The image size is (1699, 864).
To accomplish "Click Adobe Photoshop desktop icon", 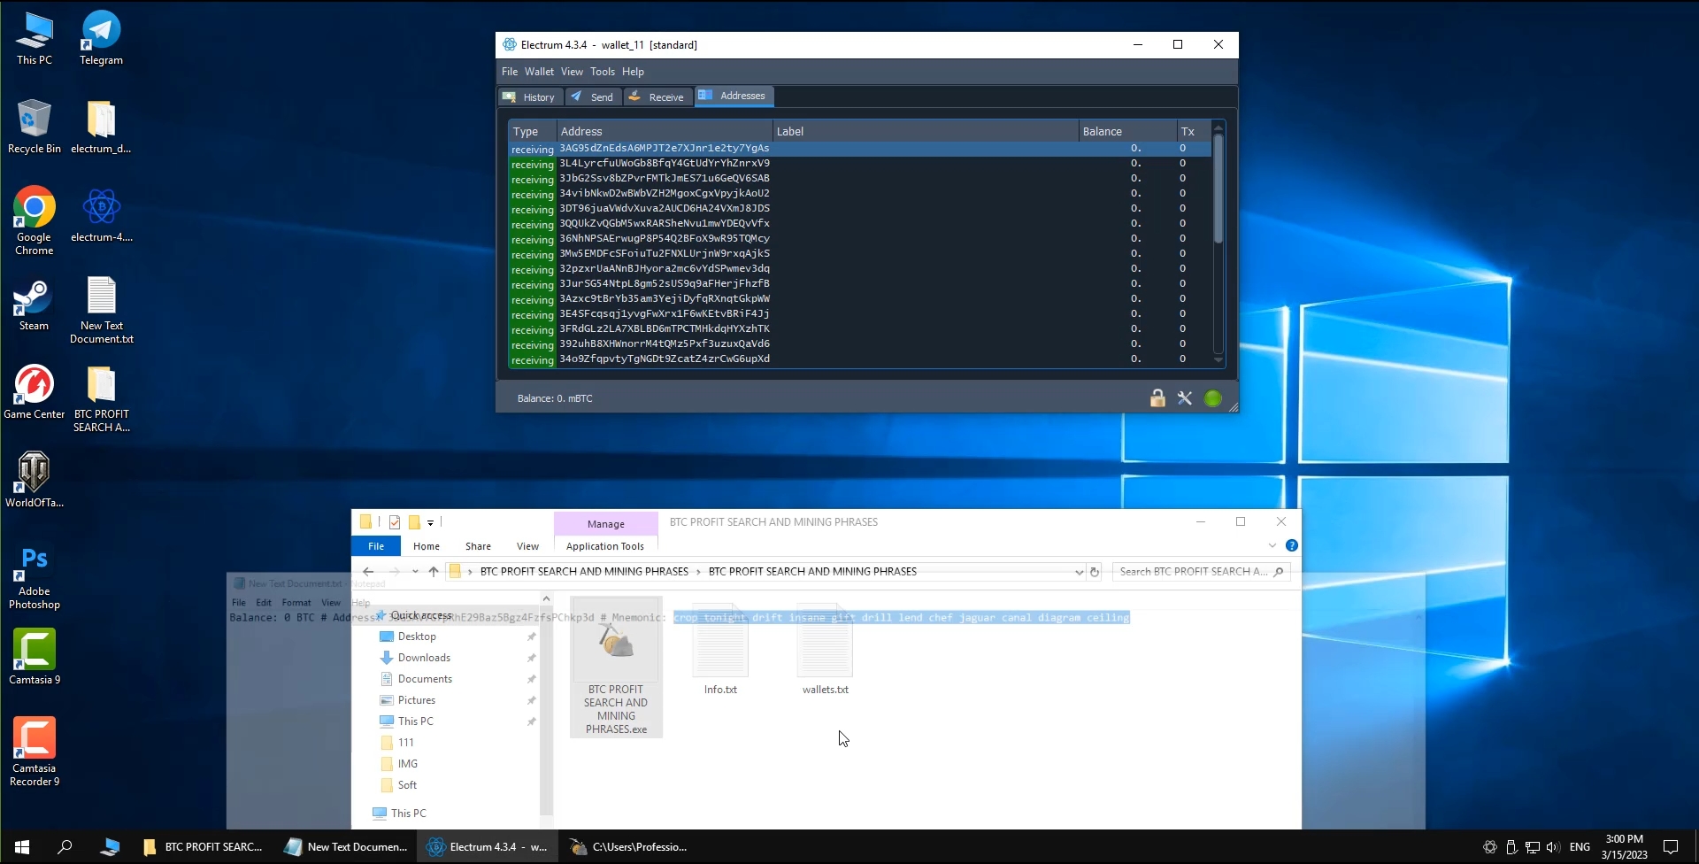I will coord(34,576).
